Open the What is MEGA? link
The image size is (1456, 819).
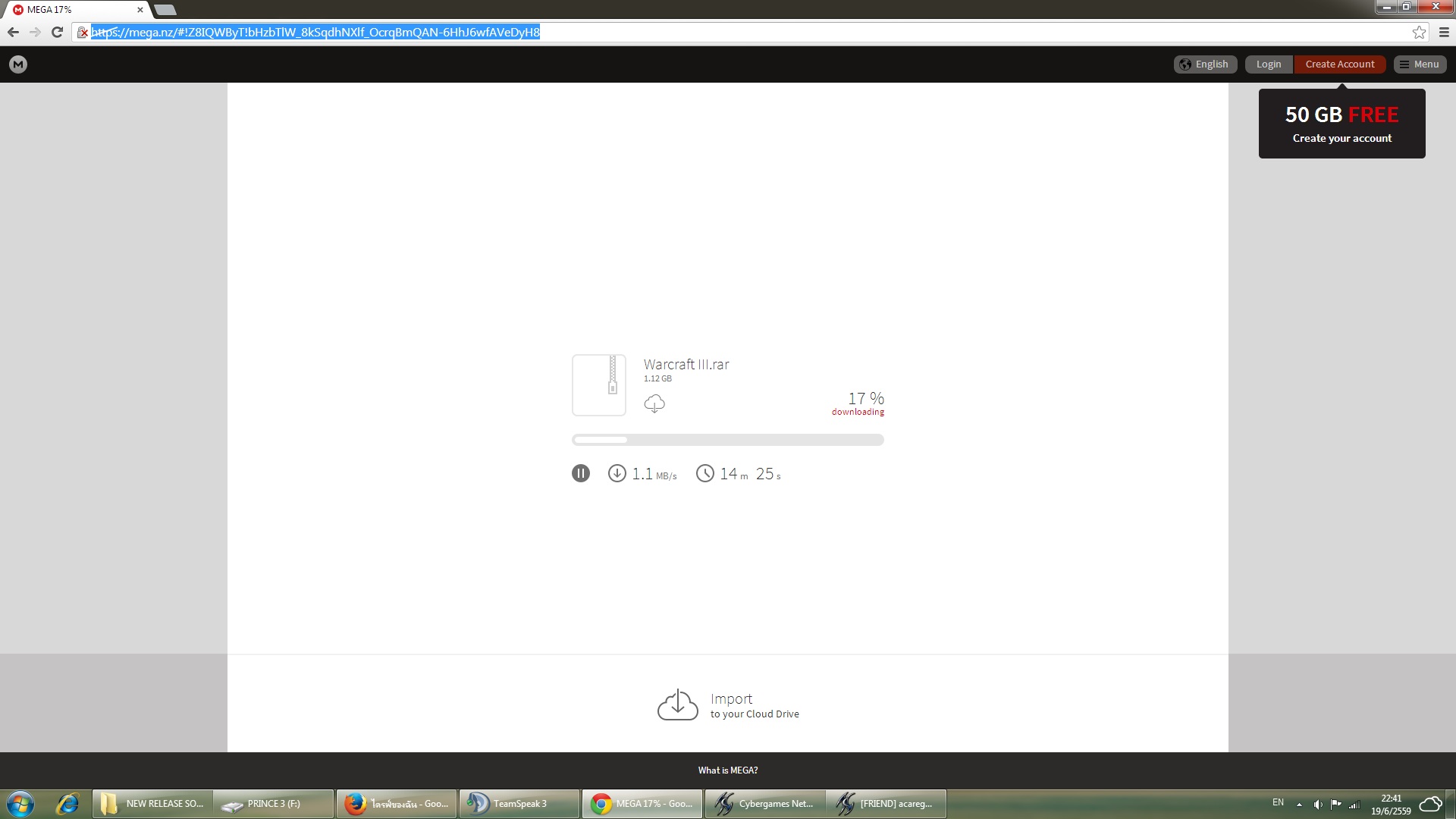[727, 770]
